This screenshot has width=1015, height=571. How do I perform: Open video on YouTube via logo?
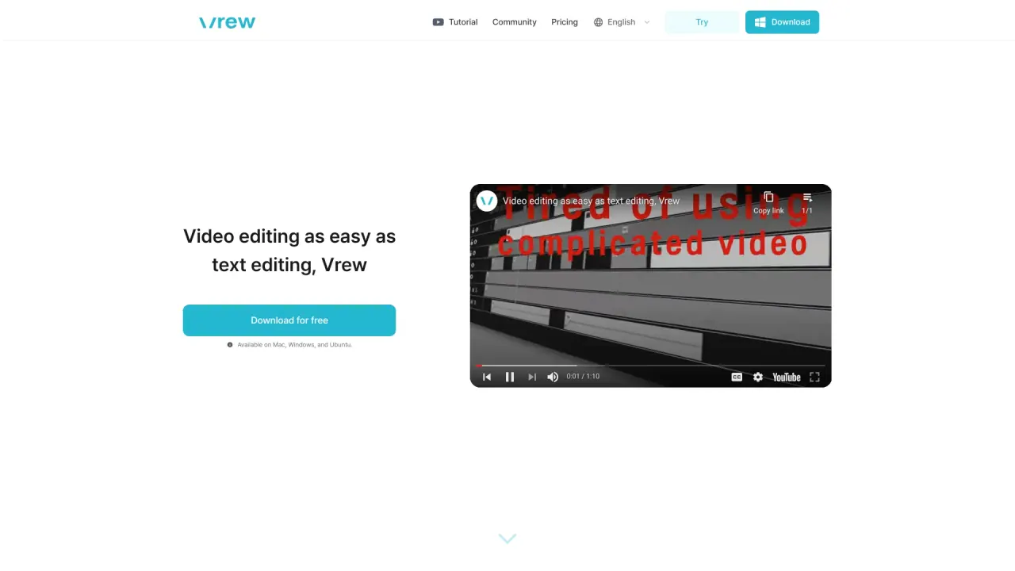(787, 377)
